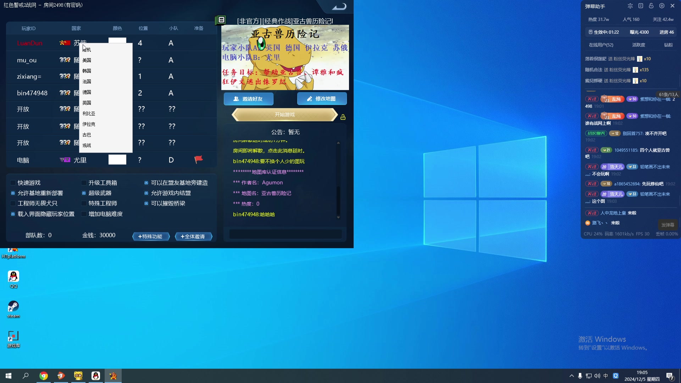Enable the 增加电脑难度 checkbox

[x=84, y=214]
